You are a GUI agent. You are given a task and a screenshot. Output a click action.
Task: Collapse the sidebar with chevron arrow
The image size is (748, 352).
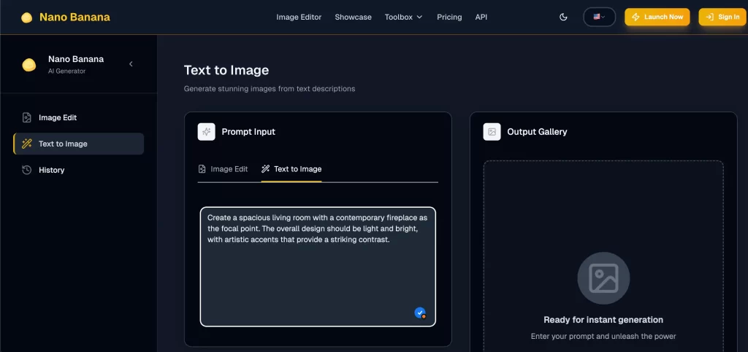(x=131, y=64)
